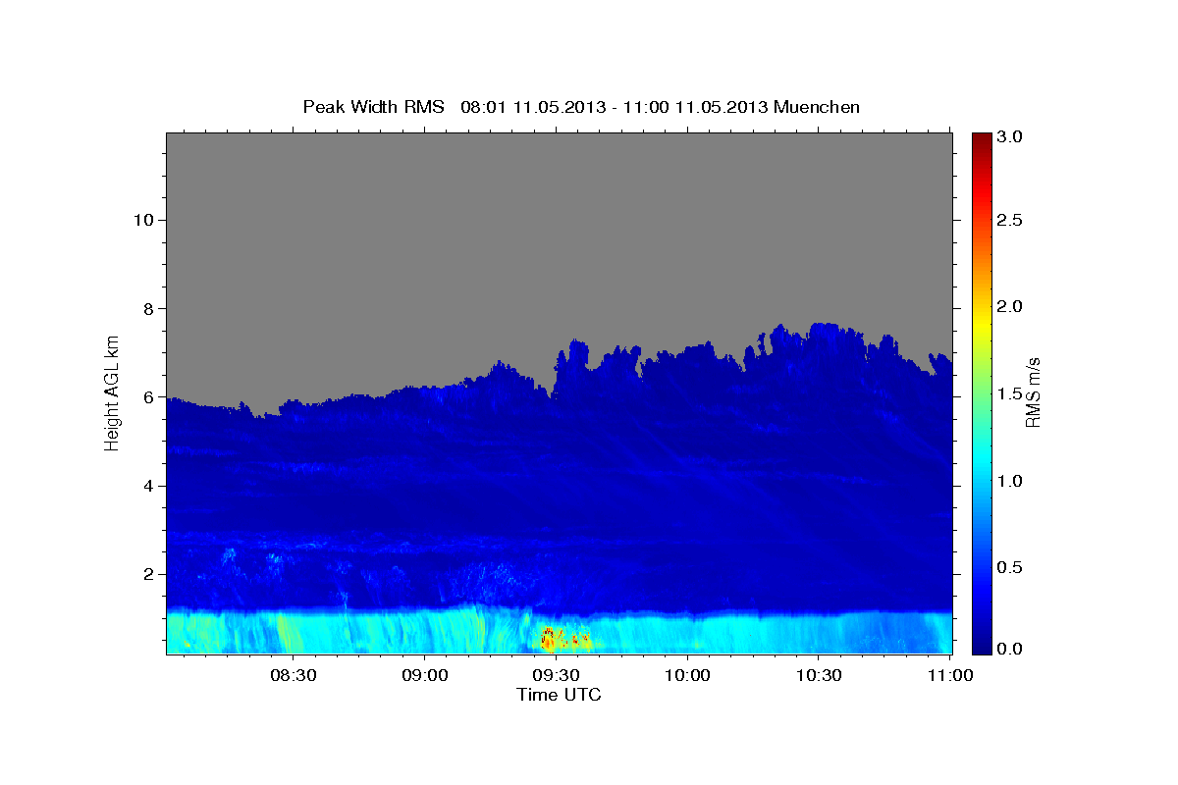Viewport: 1178px width, 785px height.
Task: Click the colorbar value 0.5
Action: pyautogui.click(x=1010, y=567)
